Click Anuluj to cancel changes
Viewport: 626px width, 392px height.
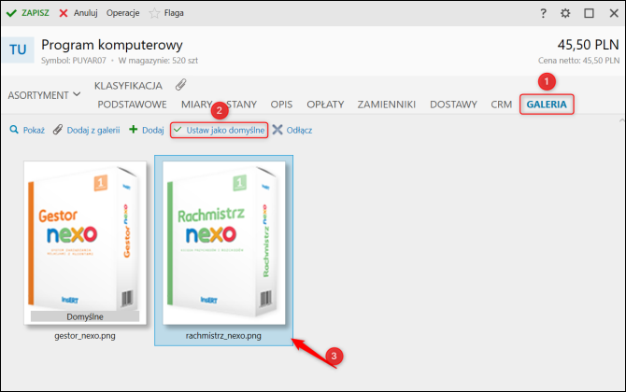(x=78, y=13)
